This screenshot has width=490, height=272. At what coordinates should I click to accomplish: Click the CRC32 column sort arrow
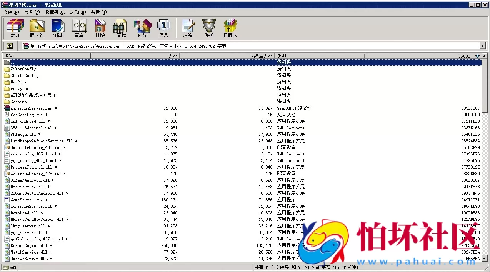(x=477, y=56)
